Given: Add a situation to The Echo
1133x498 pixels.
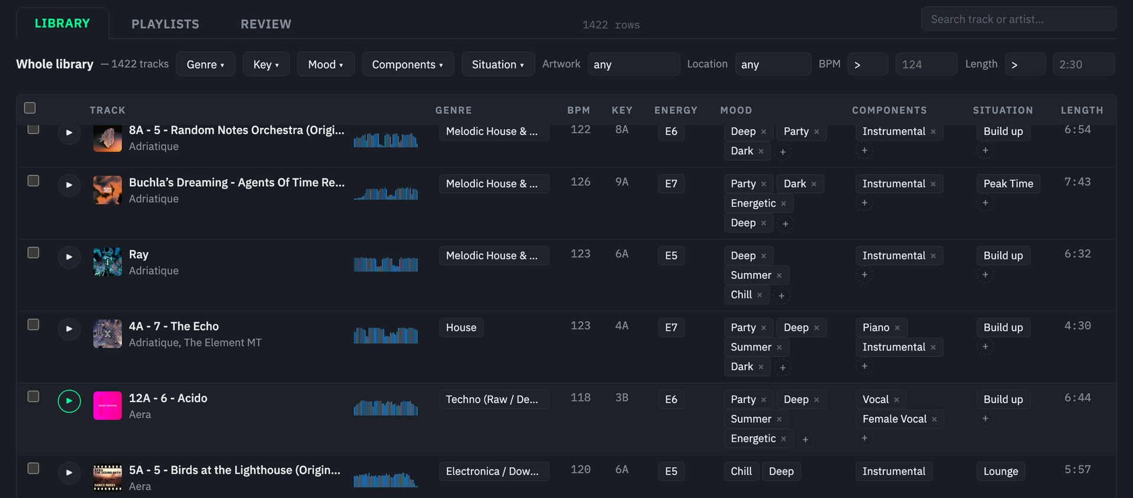Looking at the screenshot, I should point(985,347).
